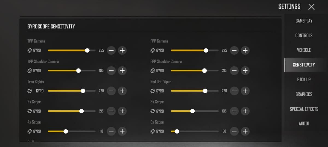Increase TPP Camera sensitivity with plus button
Image resolution: width=328 pixels, height=147 pixels.
click(x=122, y=50)
